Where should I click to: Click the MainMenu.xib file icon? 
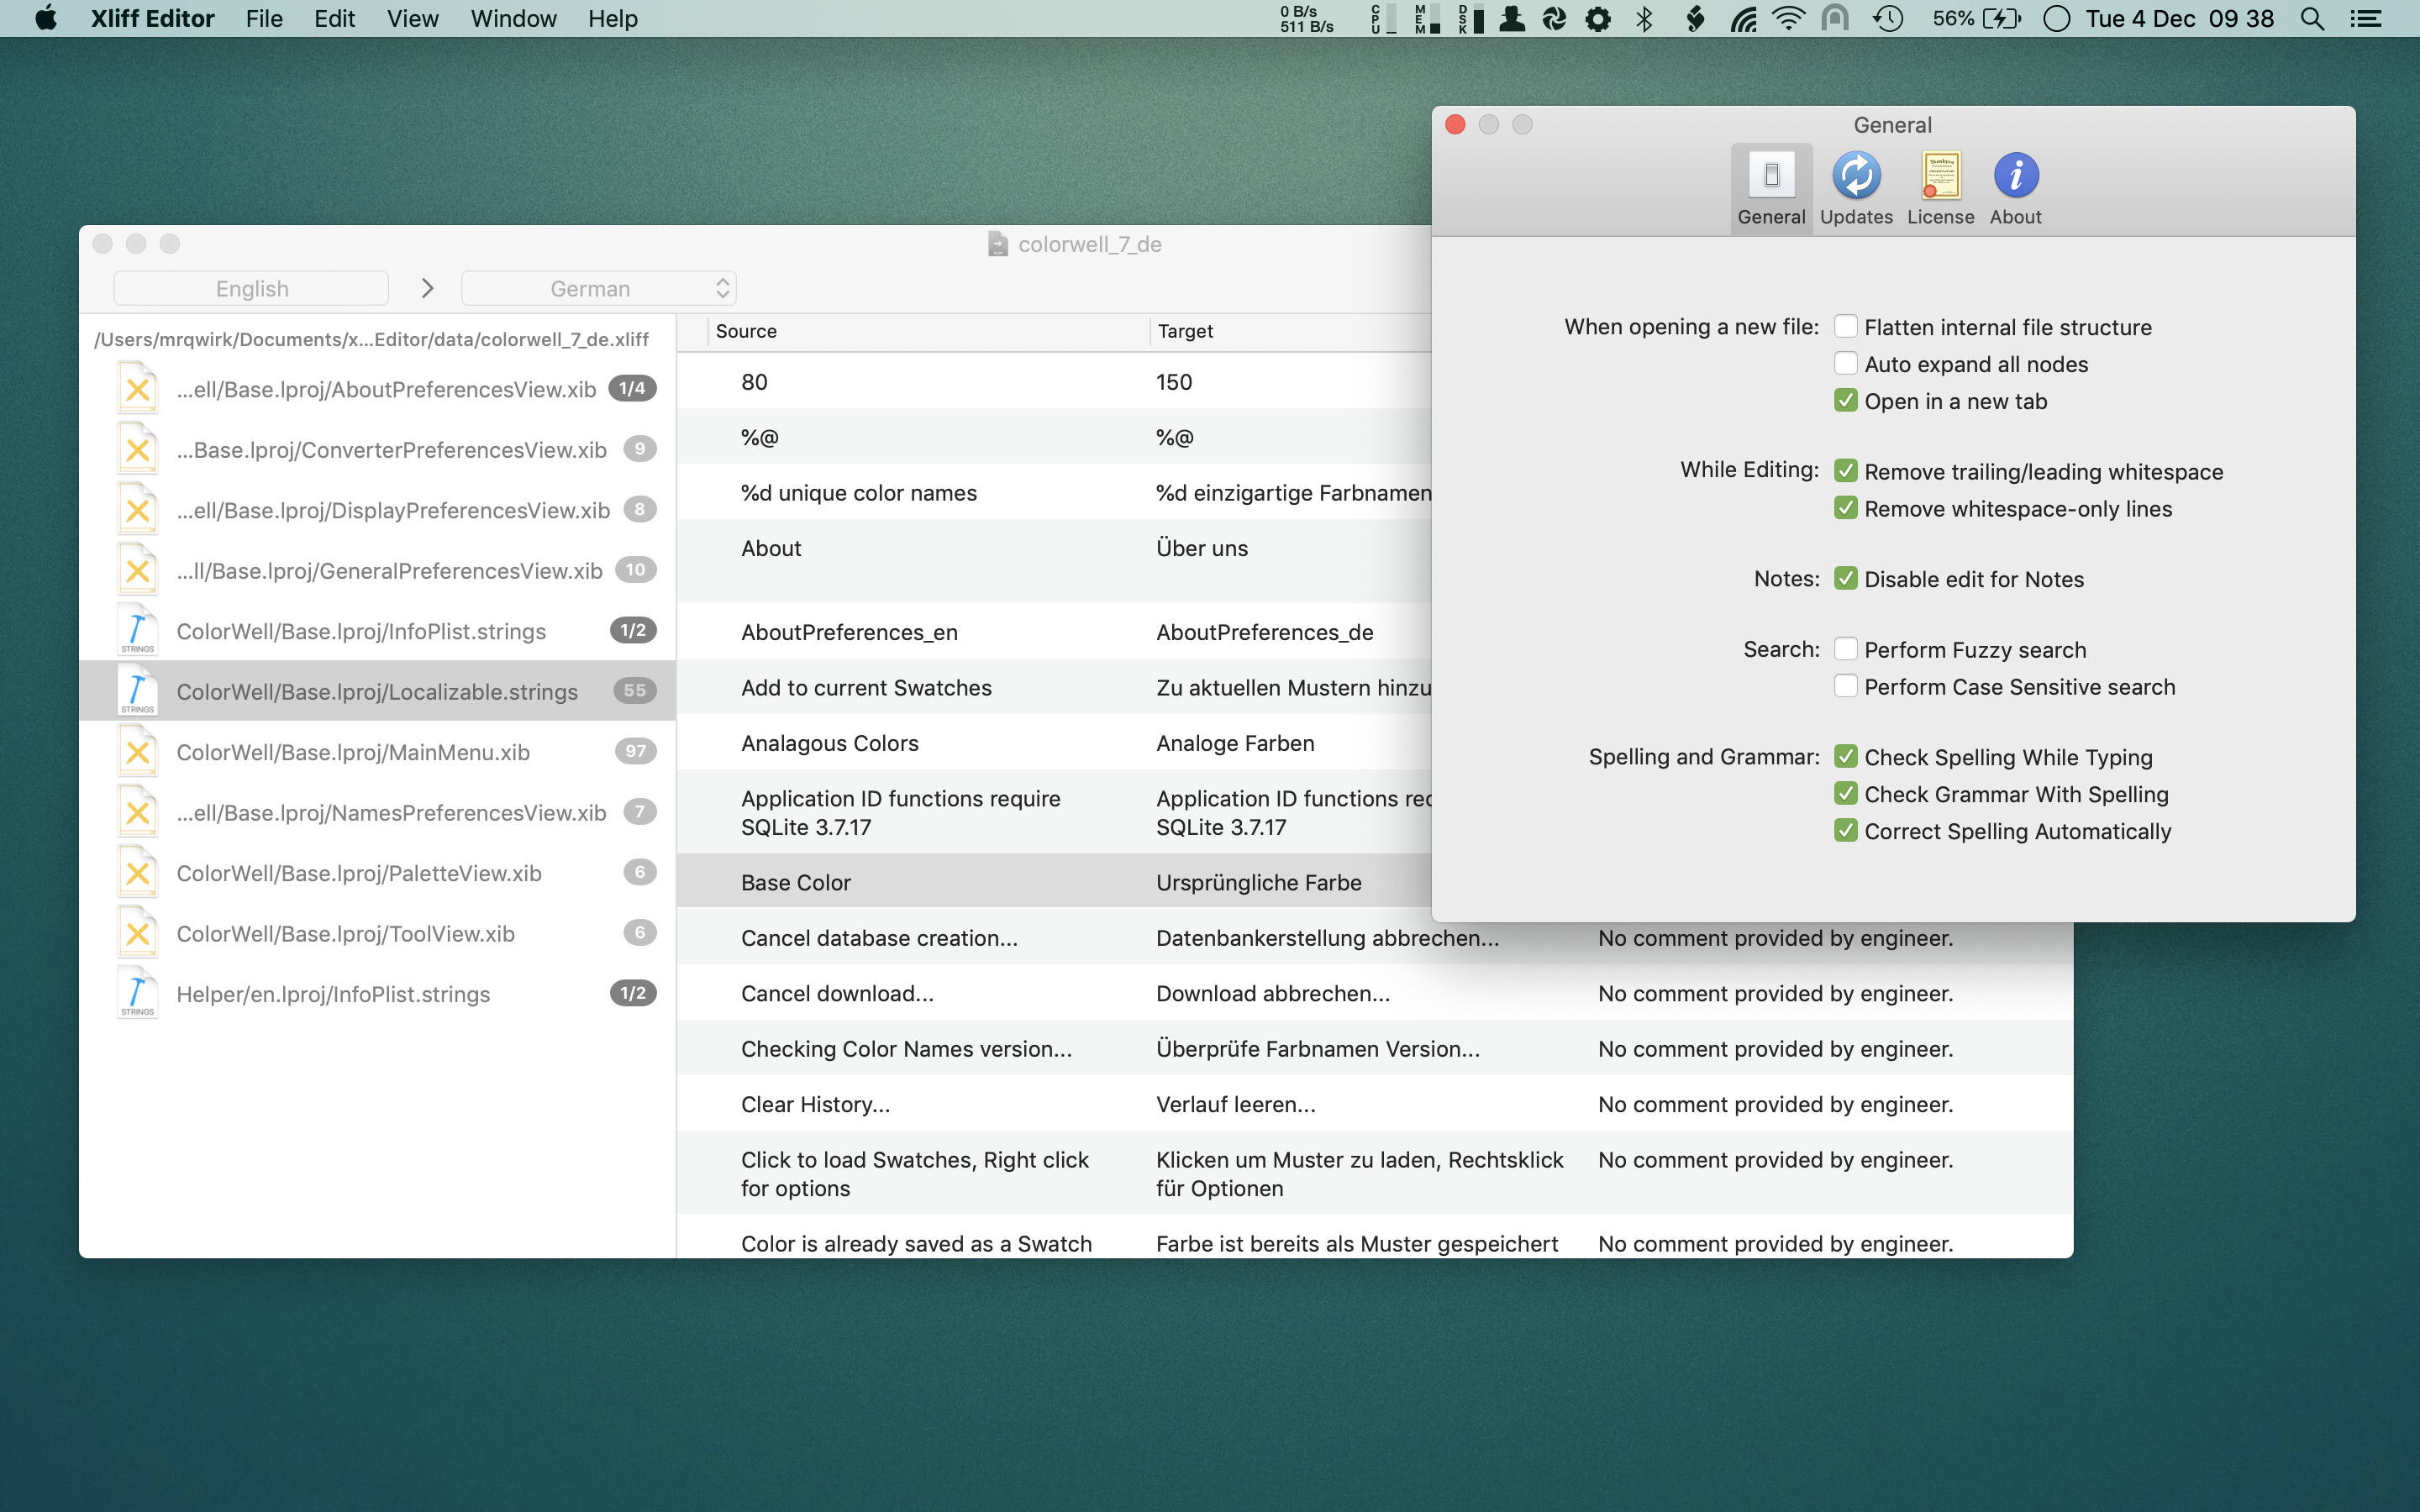pyautogui.click(x=138, y=751)
